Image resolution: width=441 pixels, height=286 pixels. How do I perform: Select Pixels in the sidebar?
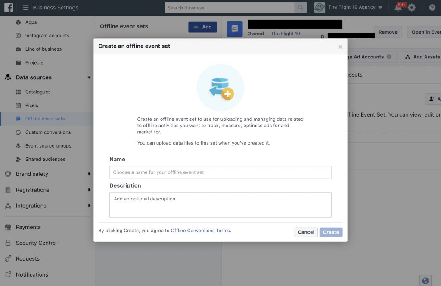(x=31, y=105)
